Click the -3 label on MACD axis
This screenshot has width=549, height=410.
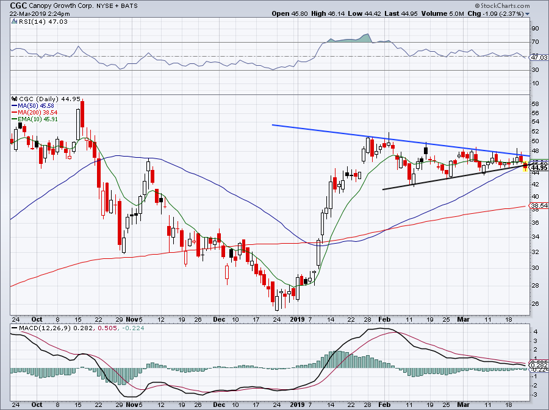534,394
